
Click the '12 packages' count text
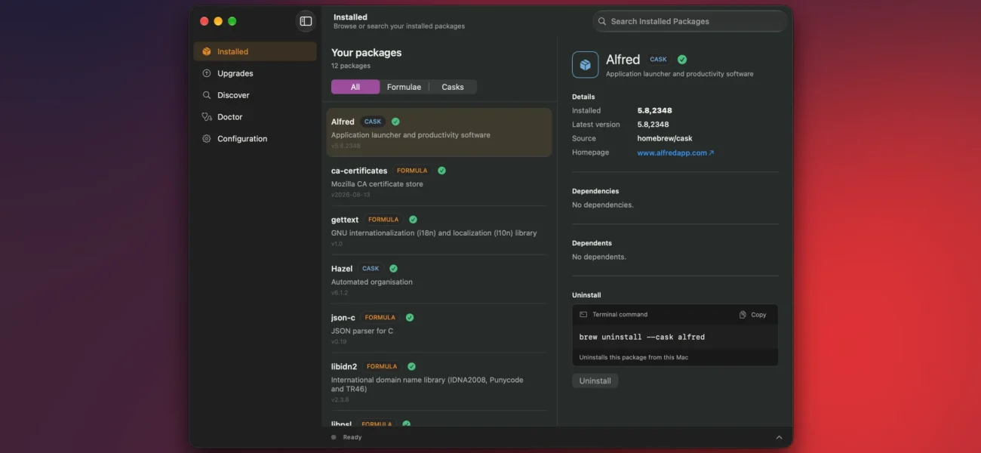351,66
